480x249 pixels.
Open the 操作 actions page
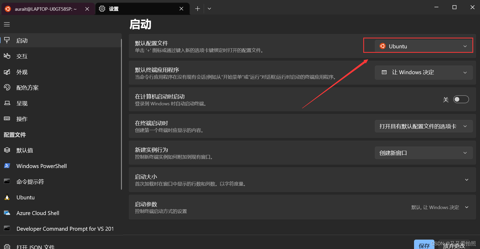tap(61, 119)
